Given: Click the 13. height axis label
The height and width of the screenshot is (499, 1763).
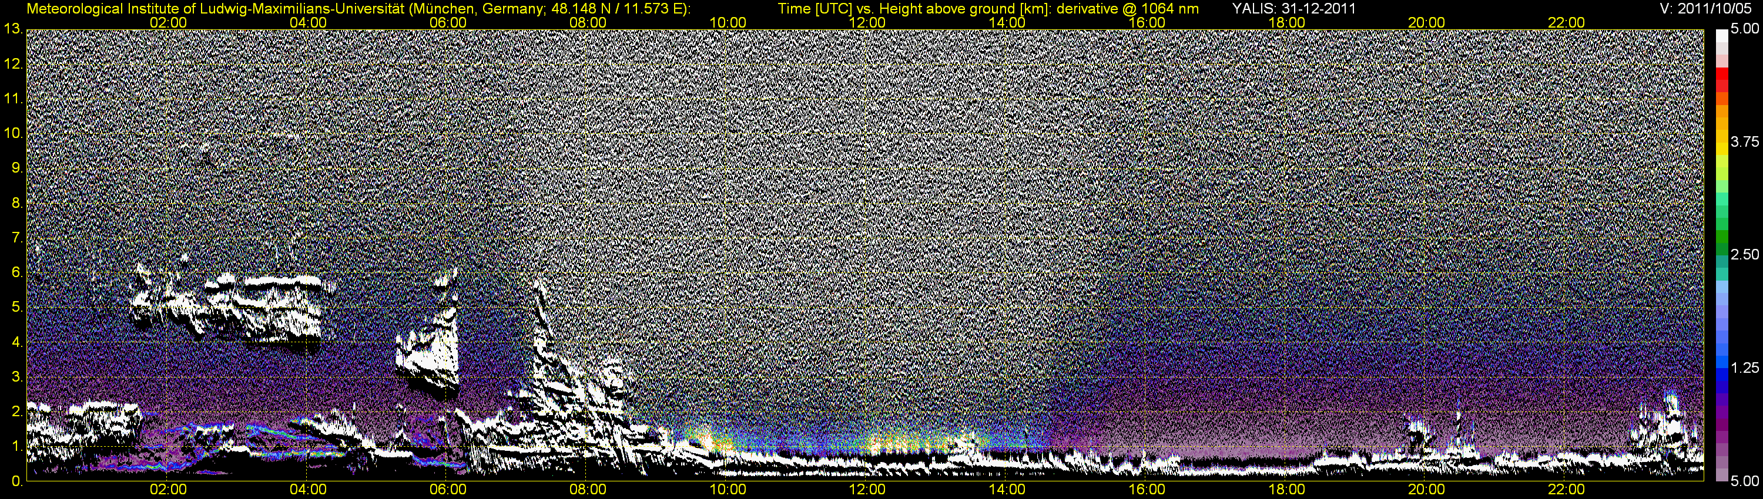Looking at the screenshot, I should click(14, 29).
